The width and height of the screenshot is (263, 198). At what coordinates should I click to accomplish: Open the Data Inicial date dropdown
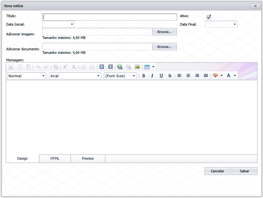click(72, 24)
